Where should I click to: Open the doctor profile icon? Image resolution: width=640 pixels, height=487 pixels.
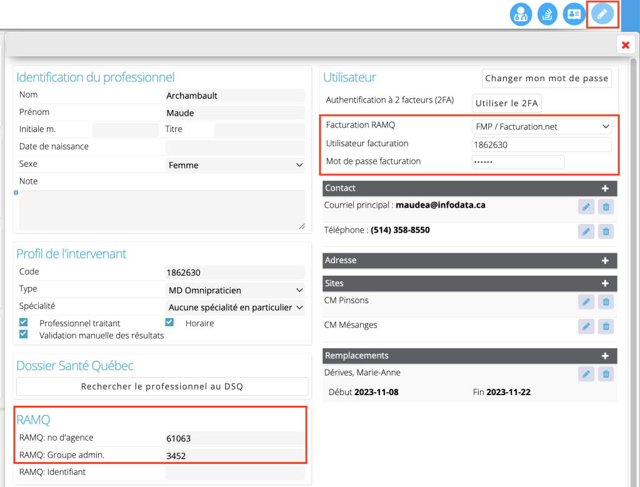pos(521,14)
